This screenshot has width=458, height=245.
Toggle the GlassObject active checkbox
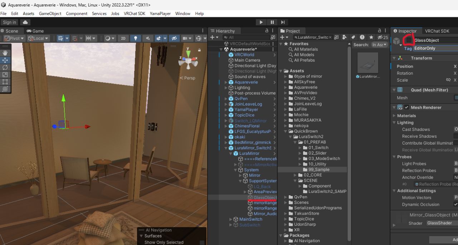[x=408, y=40]
